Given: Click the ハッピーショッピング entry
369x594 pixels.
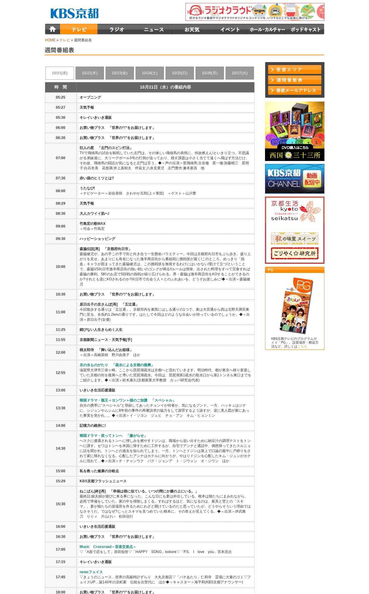Looking at the screenshot, I should click(97, 239).
